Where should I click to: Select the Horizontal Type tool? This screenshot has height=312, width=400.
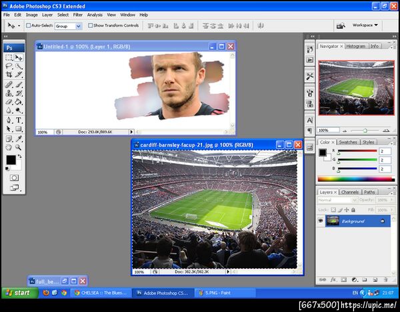click(19, 120)
